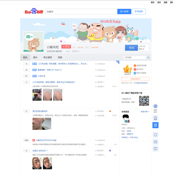Click the feedback exclamation icon in floating toolbar

tap(155, 149)
